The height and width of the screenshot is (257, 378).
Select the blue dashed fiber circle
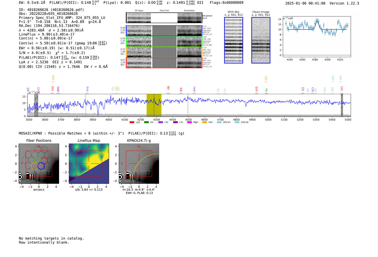41,166
